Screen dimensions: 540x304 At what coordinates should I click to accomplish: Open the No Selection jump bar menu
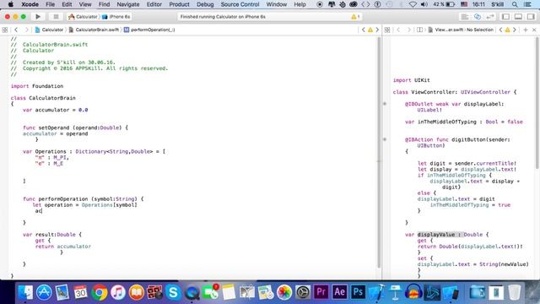pyautogui.click(x=480, y=30)
